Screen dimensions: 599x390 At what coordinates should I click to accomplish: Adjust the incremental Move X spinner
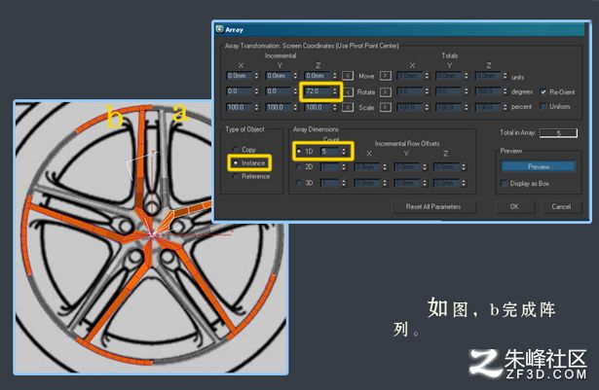[257, 76]
